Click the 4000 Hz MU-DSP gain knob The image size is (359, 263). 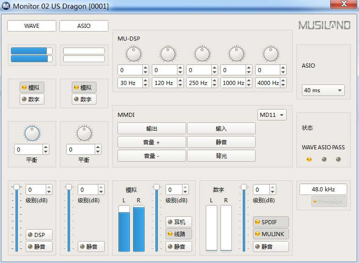click(270, 54)
